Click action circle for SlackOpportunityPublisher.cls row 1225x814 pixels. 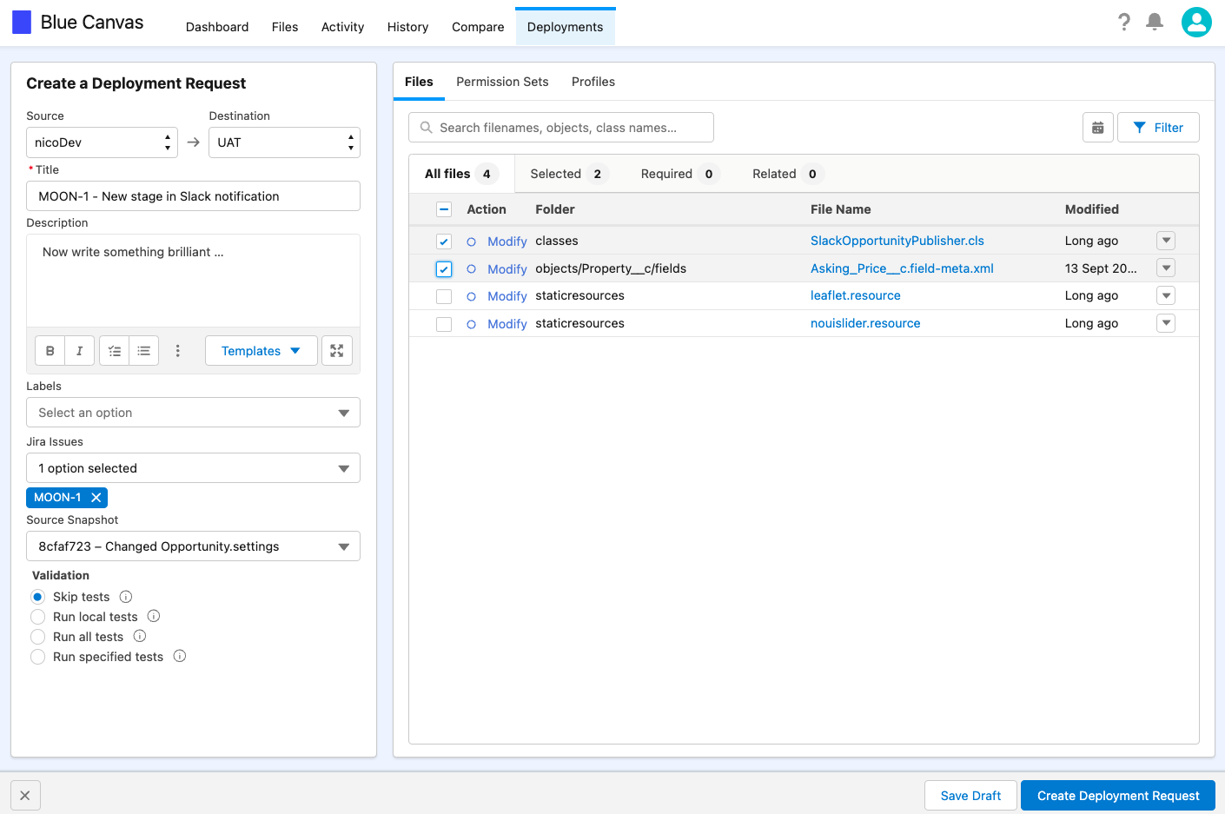click(x=472, y=242)
